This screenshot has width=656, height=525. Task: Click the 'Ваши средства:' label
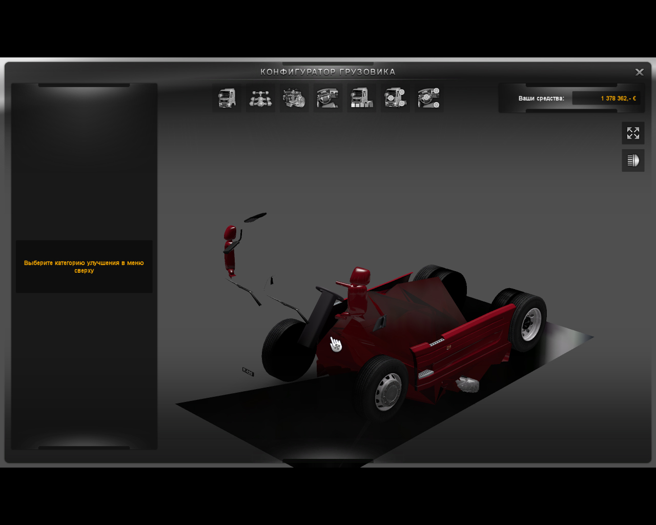pos(541,98)
